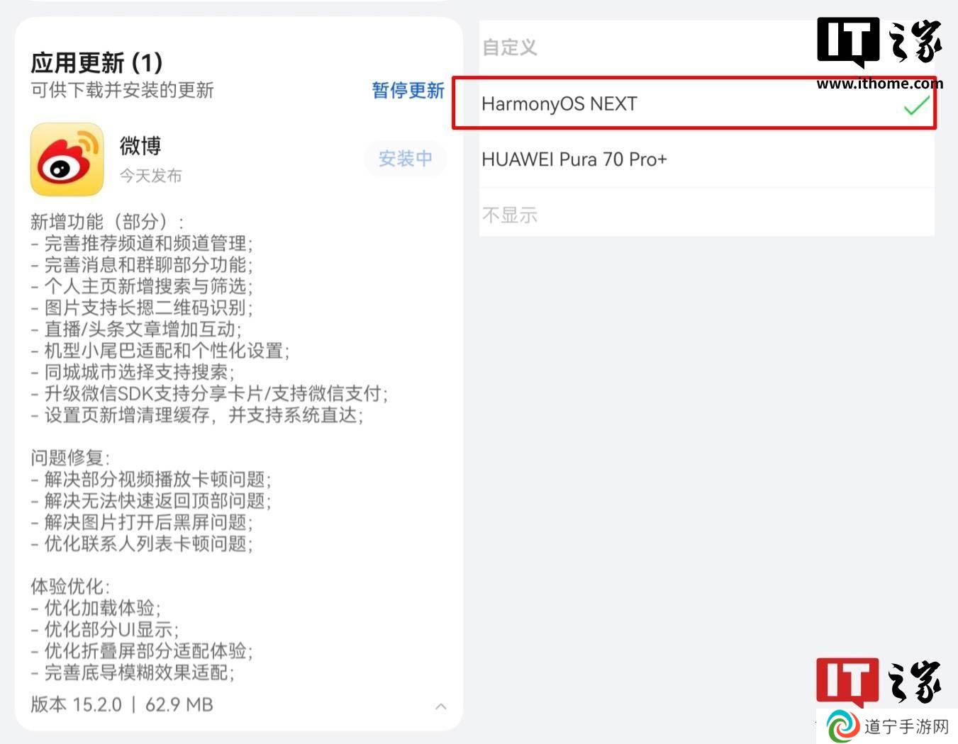This screenshot has width=958, height=744.
Task: Open www.ithome.com watermark link
Action: point(879,84)
